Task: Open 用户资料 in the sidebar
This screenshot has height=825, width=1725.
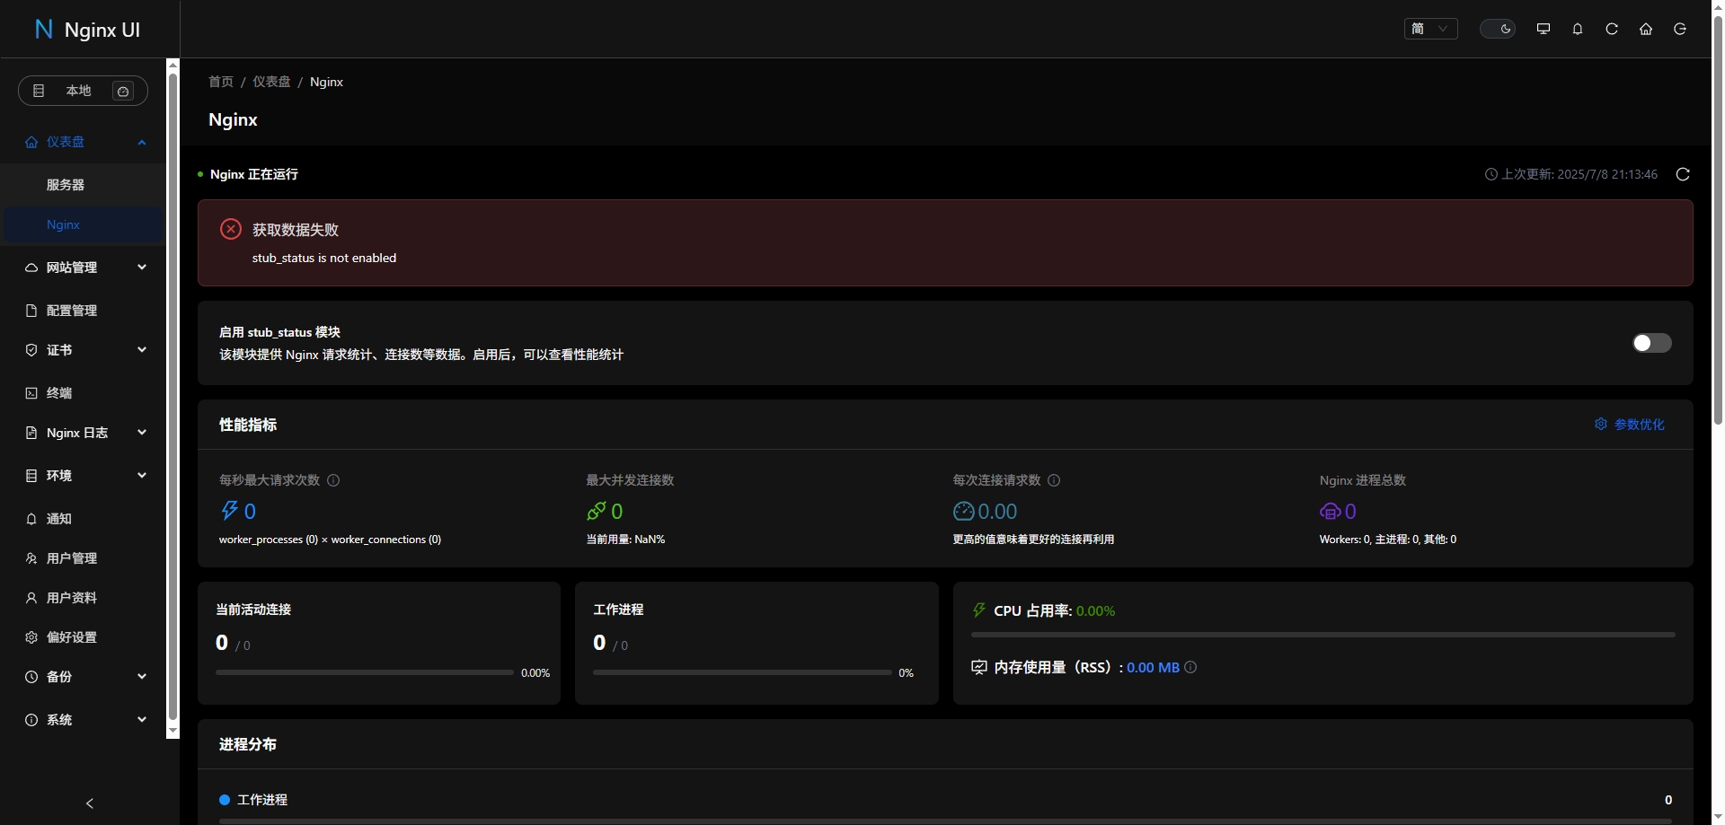Action: pos(83,598)
